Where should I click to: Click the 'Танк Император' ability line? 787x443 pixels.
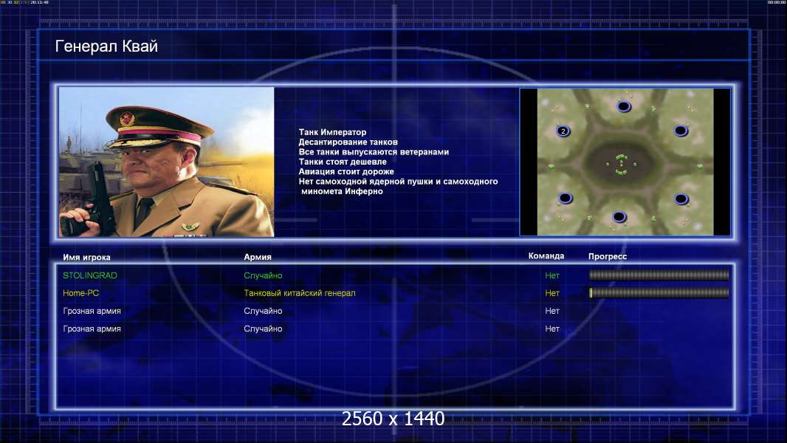332,132
